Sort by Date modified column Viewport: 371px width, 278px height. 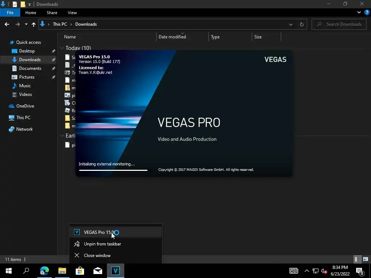point(172,37)
